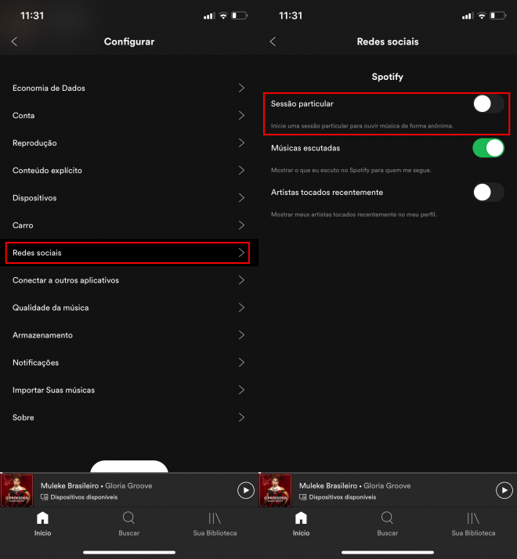The height and width of the screenshot is (559, 517).
Task: Go back from the Redes sociais screen
Action: 273,41
